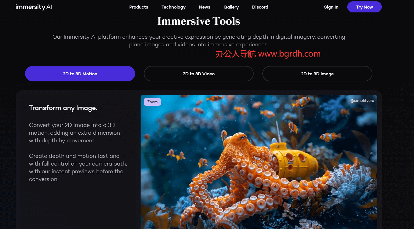Select the 2D to 3D Motion tab

80,74
